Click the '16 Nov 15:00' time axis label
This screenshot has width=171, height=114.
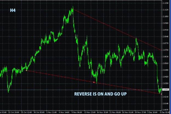102,112
